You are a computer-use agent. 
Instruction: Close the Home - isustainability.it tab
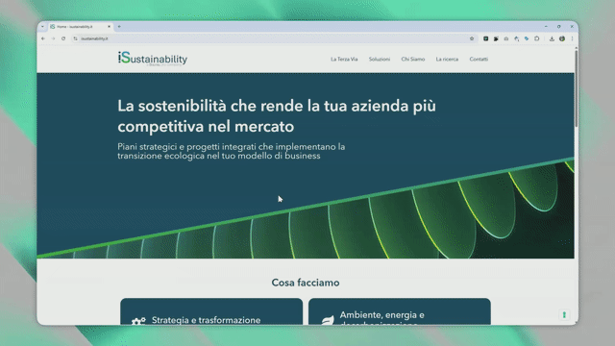pos(109,26)
